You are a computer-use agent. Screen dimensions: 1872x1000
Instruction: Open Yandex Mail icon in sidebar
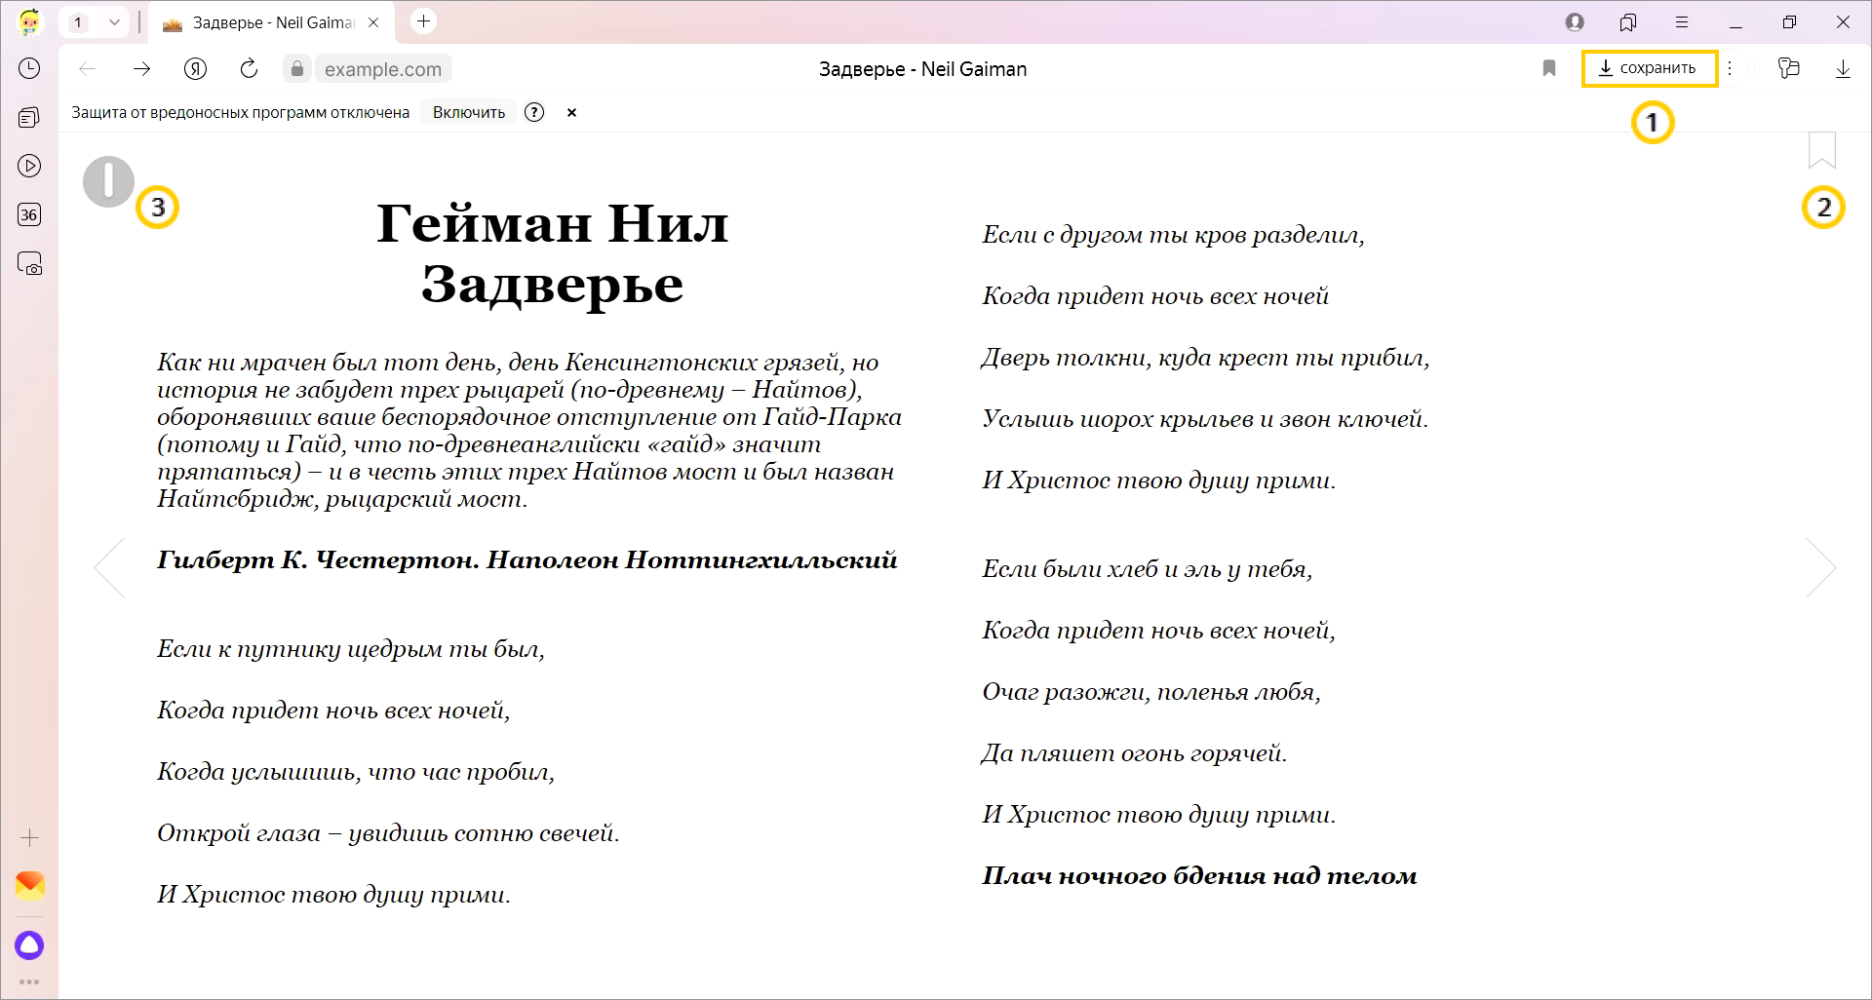point(29,885)
